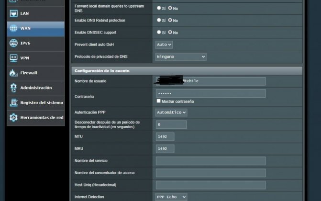
Task: Click the Host-Uniq (Hexadecimal) field
Action: point(210,185)
